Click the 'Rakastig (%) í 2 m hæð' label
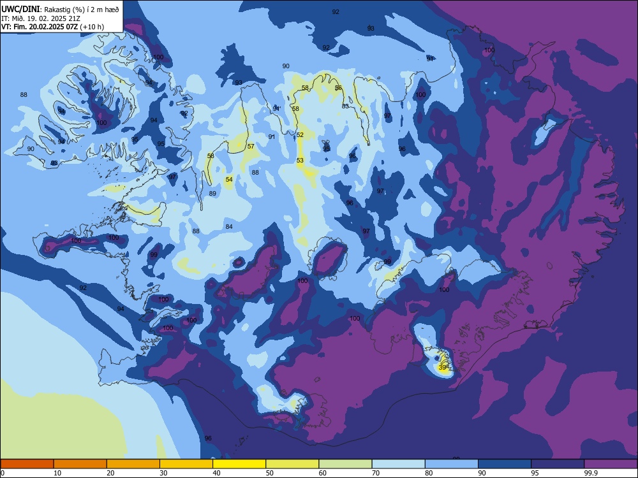This screenshot has width=638, height=478. [82, 10]
